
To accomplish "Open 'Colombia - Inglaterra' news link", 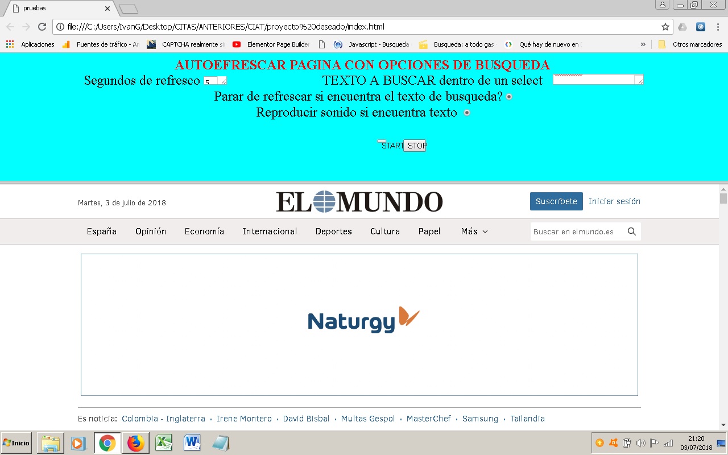I will coord(163,419).
